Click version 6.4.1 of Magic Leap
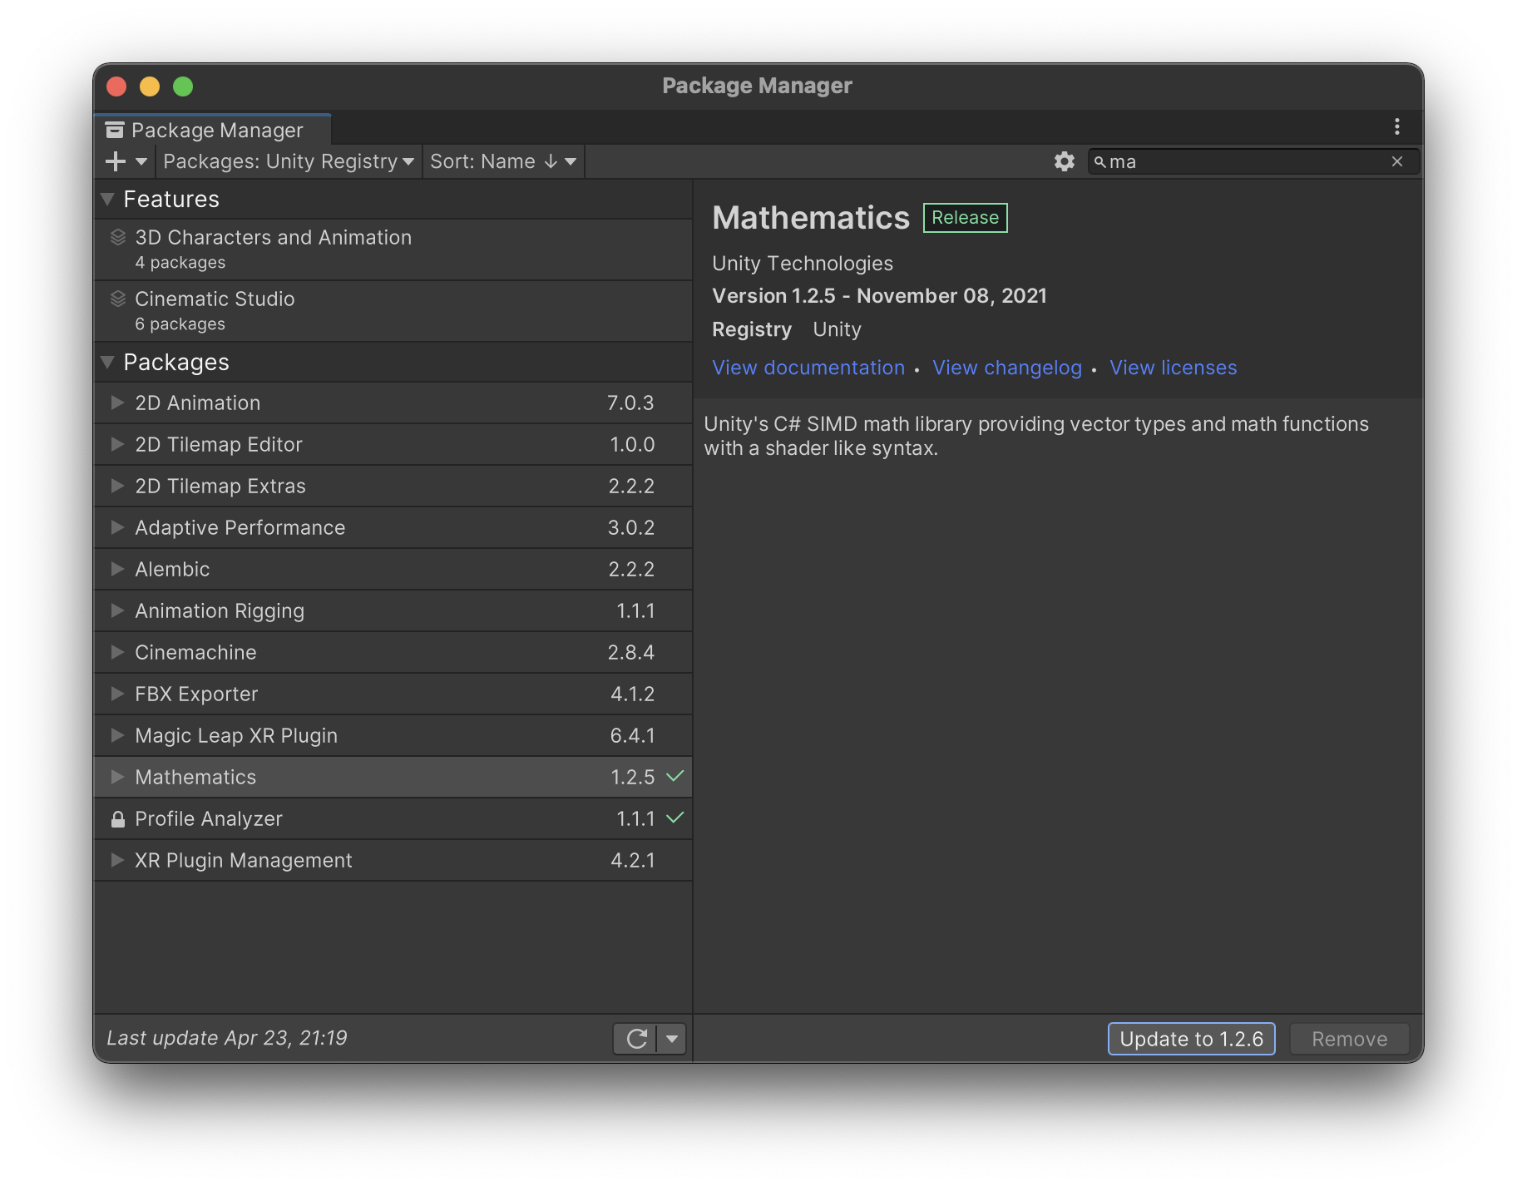 click(632, 735)
